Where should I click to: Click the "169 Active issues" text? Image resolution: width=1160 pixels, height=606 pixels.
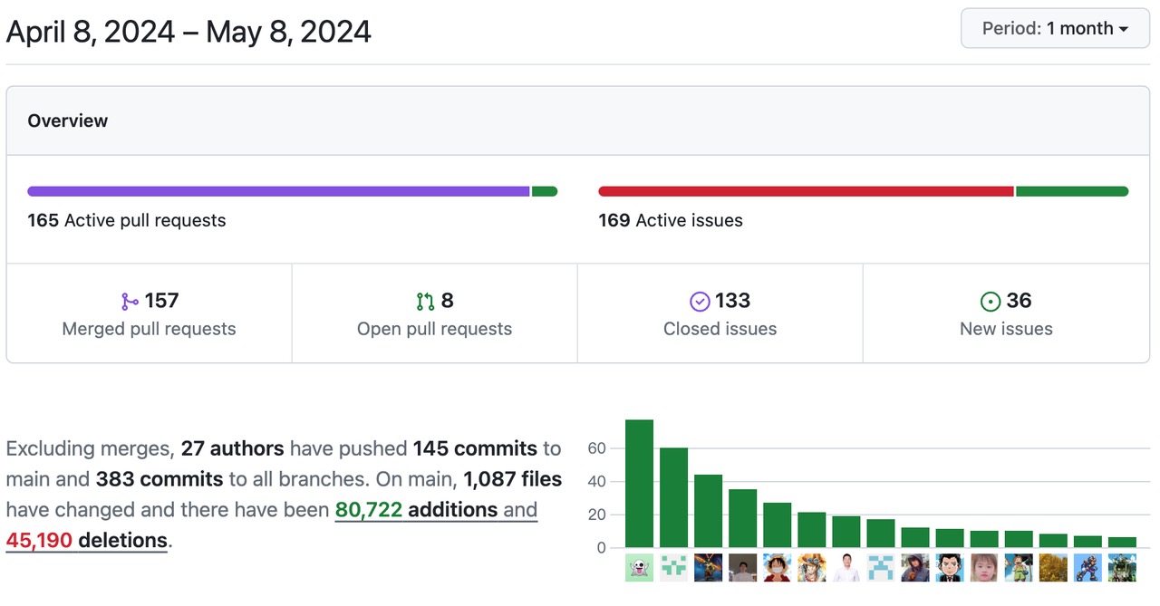[670, 220]
